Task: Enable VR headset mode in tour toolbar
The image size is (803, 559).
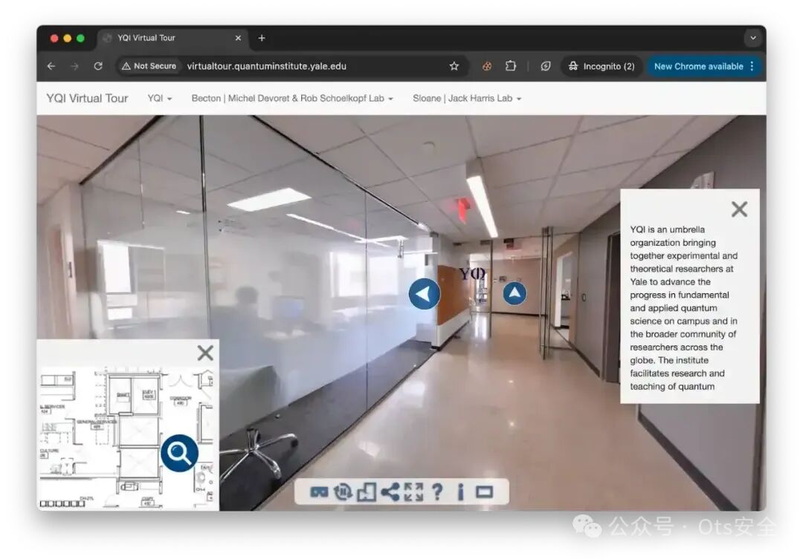Action: point(319,492)
